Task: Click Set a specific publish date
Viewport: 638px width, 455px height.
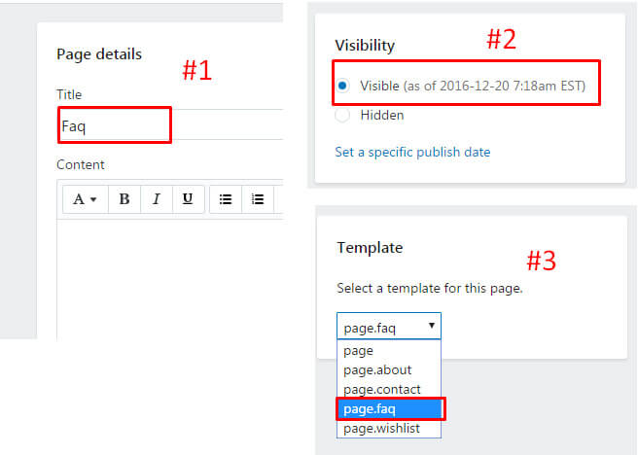Action: [x=412, y=152]
